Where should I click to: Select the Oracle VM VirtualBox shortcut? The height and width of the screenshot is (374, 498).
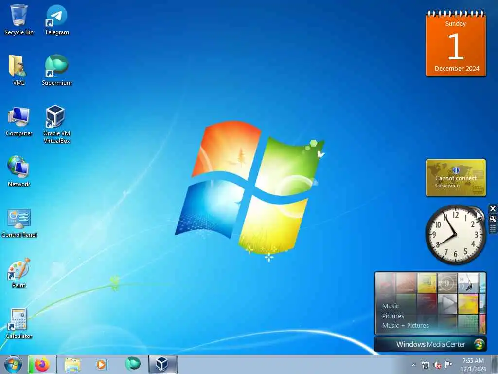56,124
